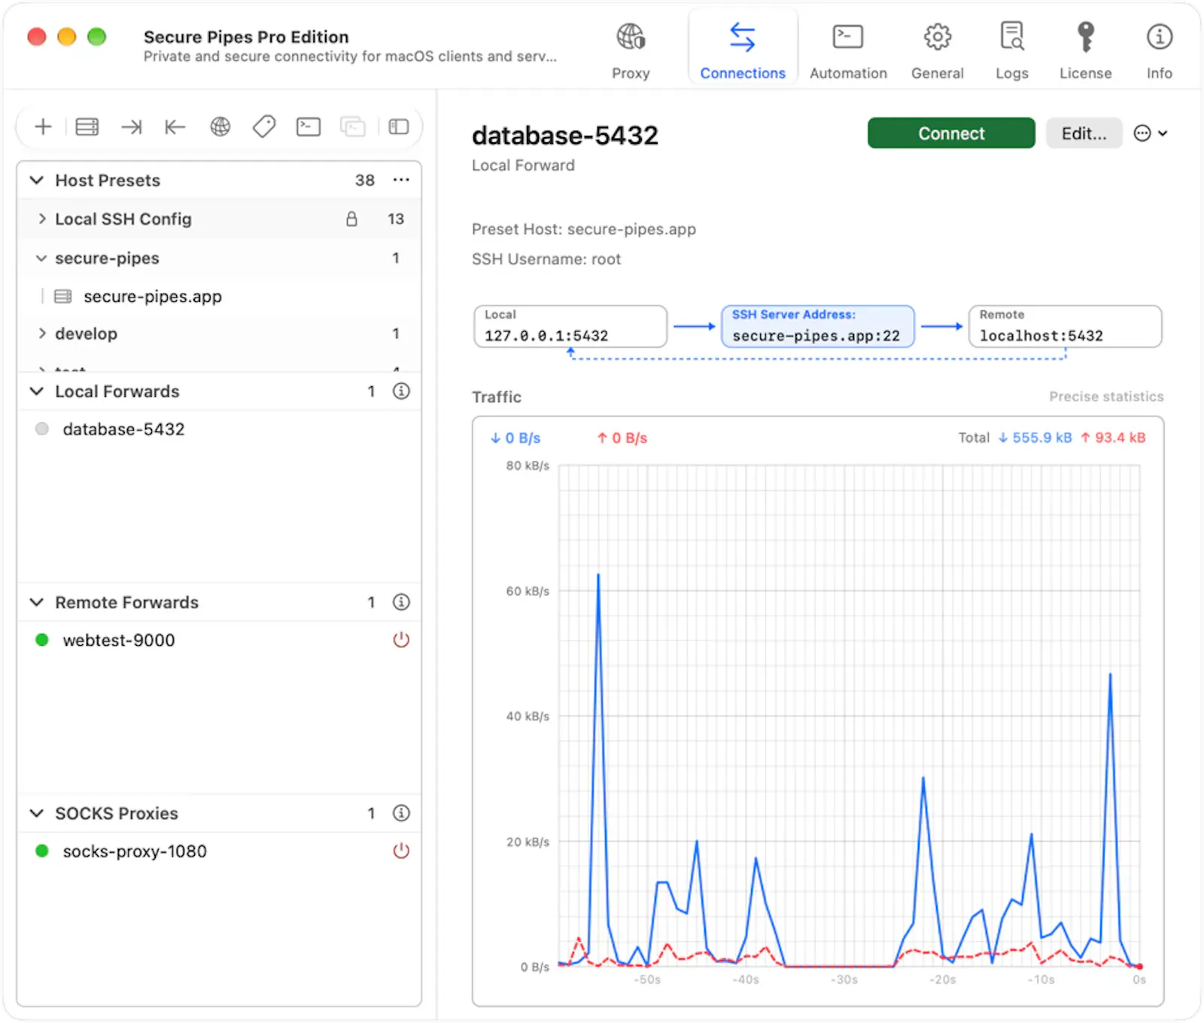Image resolution: width=1204 pixels, height=1023 pixels.
Task: Open the Automation tab
Action: [x=848, y=50]
